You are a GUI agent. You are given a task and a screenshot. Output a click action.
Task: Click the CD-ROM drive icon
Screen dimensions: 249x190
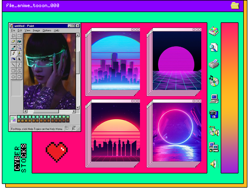point(214,31)
